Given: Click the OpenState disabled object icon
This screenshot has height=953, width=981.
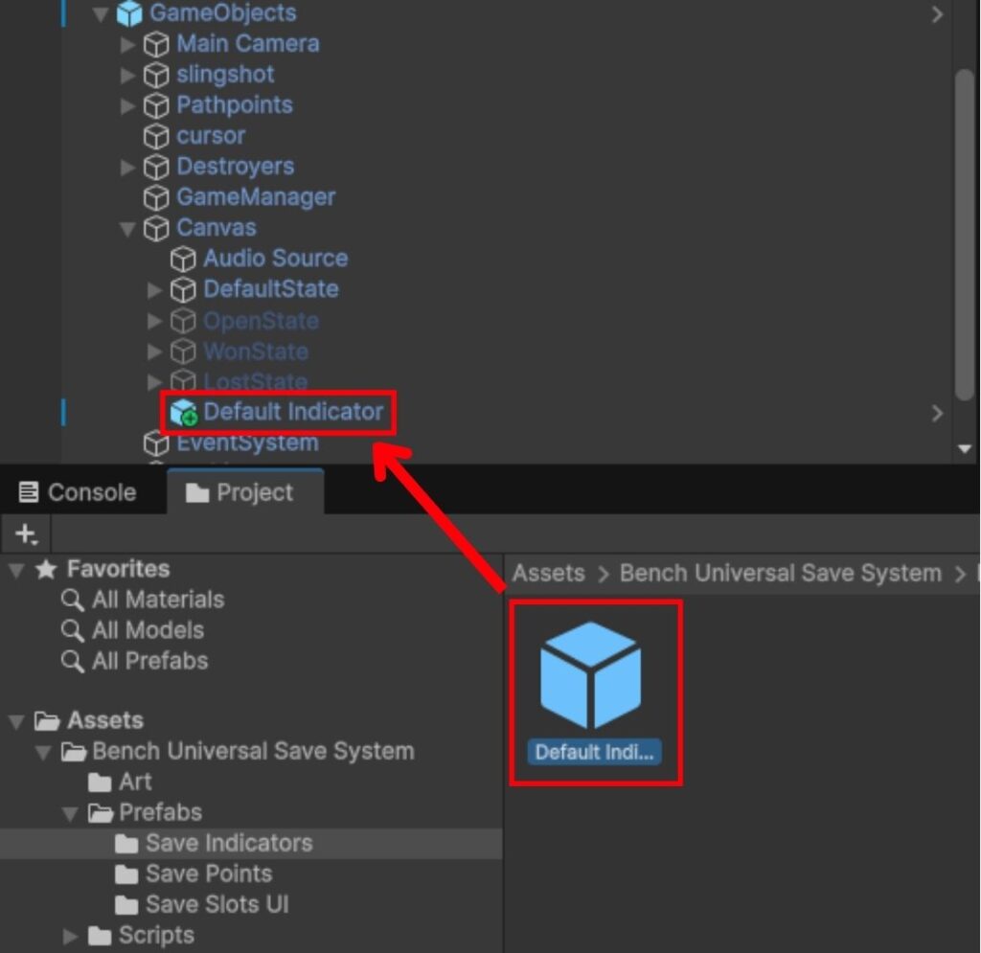Looking at the screenshot, I should pos(183,322).
